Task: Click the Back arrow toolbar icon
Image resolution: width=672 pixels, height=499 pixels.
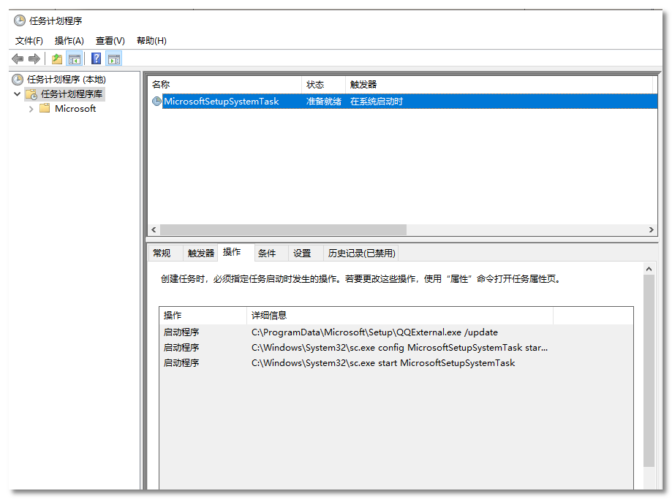Action: (x=18, y=59)
